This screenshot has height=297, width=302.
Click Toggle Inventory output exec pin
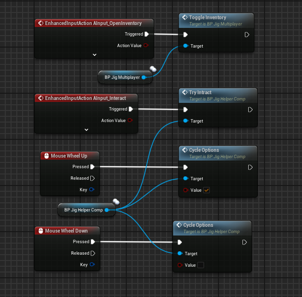(x=247, y=35)
